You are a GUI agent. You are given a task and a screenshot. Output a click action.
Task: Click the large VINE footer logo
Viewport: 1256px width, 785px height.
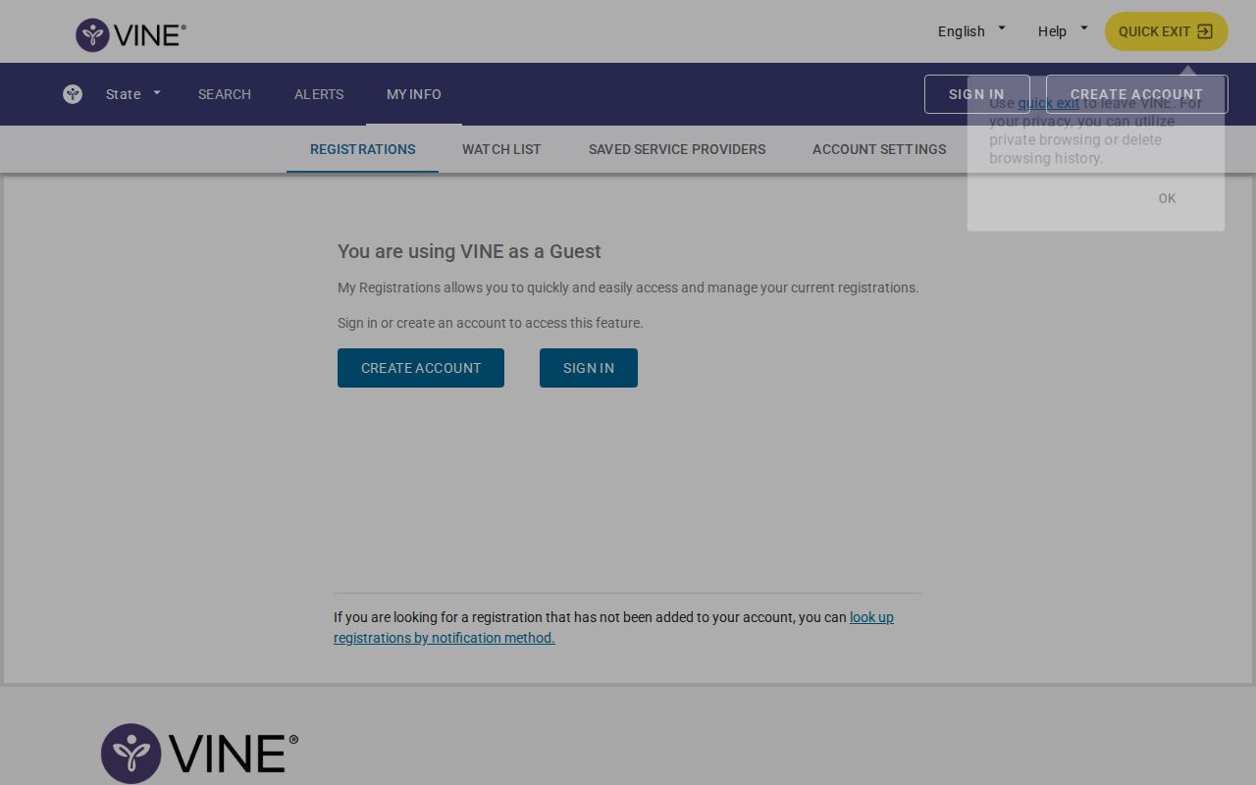pos(199,753)
